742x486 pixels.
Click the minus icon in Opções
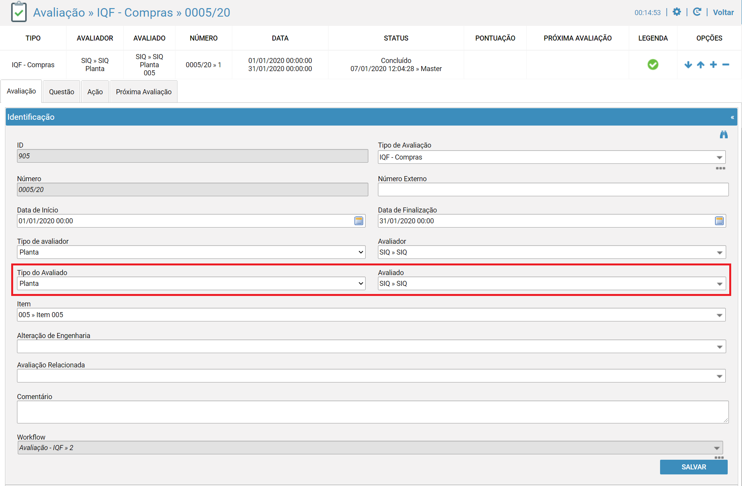(726, 65)
